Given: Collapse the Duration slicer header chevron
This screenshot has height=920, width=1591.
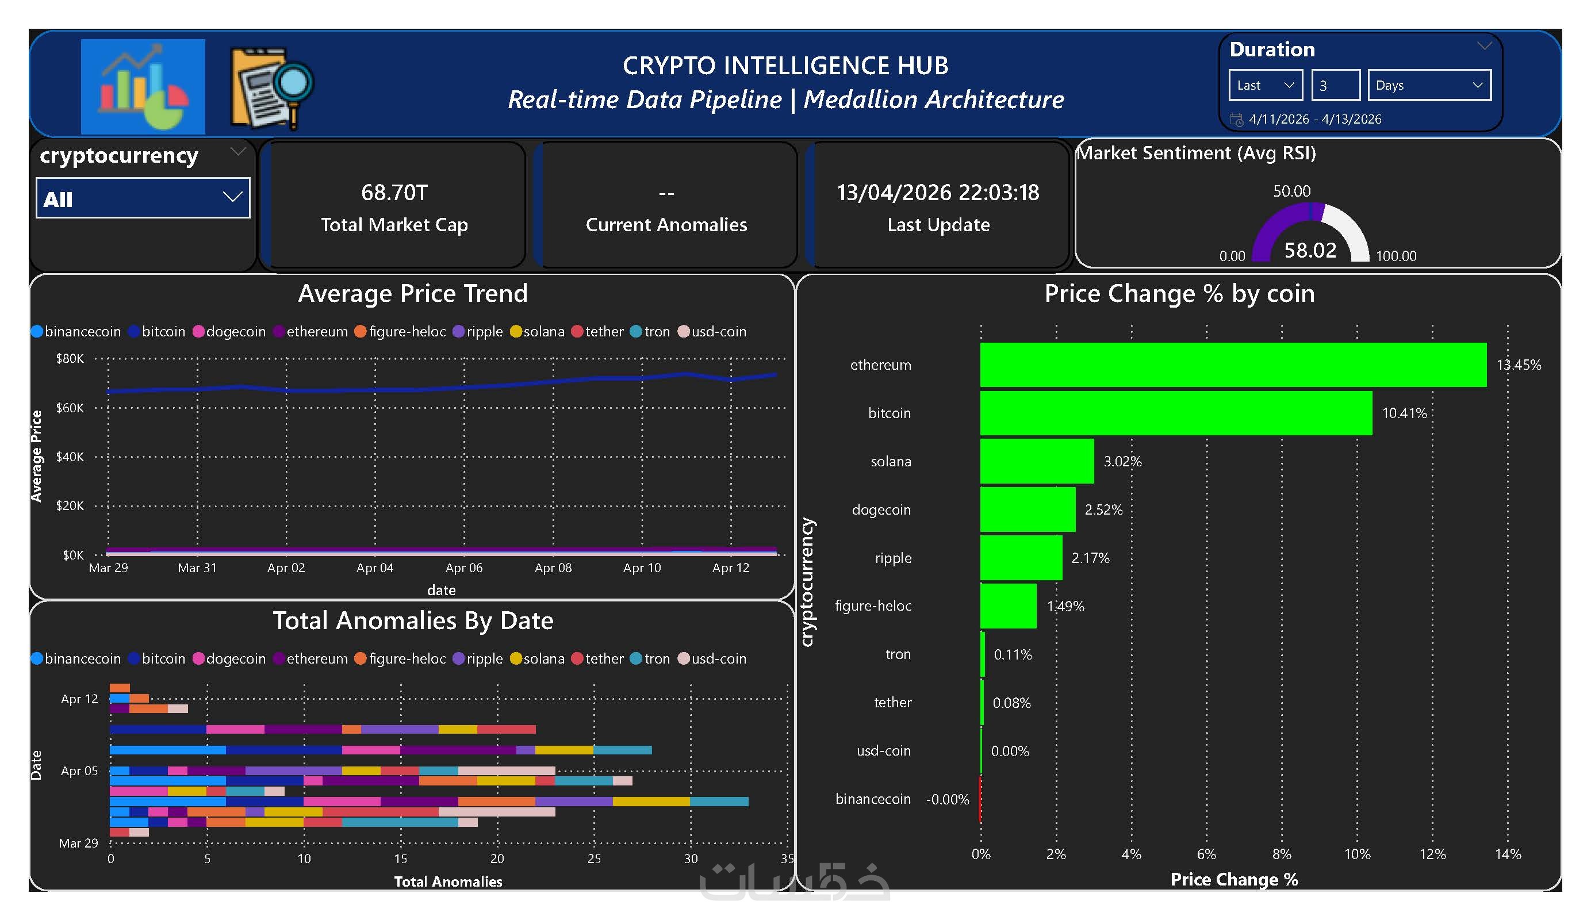Looking at the screenshot, I should pyautogui.click(x=1484, y=45).
